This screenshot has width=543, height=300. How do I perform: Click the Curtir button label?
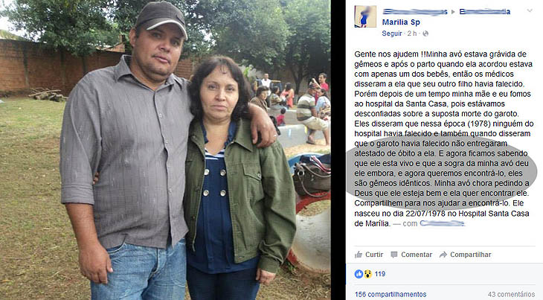click(374, 255)
